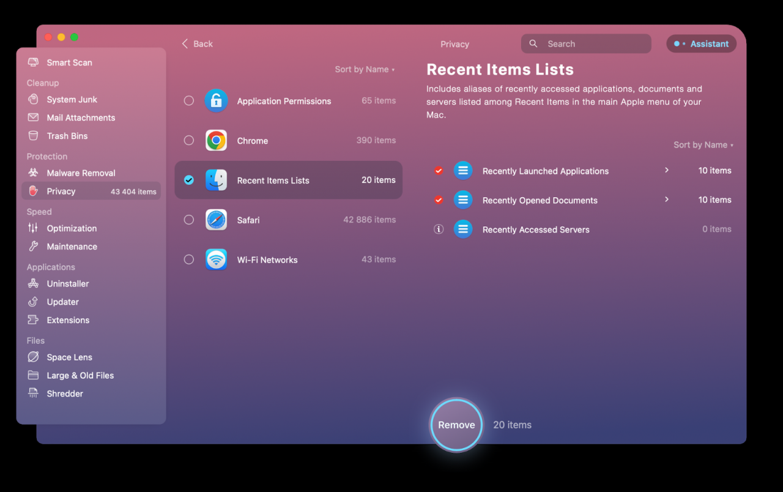Click the Smart Scan monitor icon

click(x=34, y=62)
